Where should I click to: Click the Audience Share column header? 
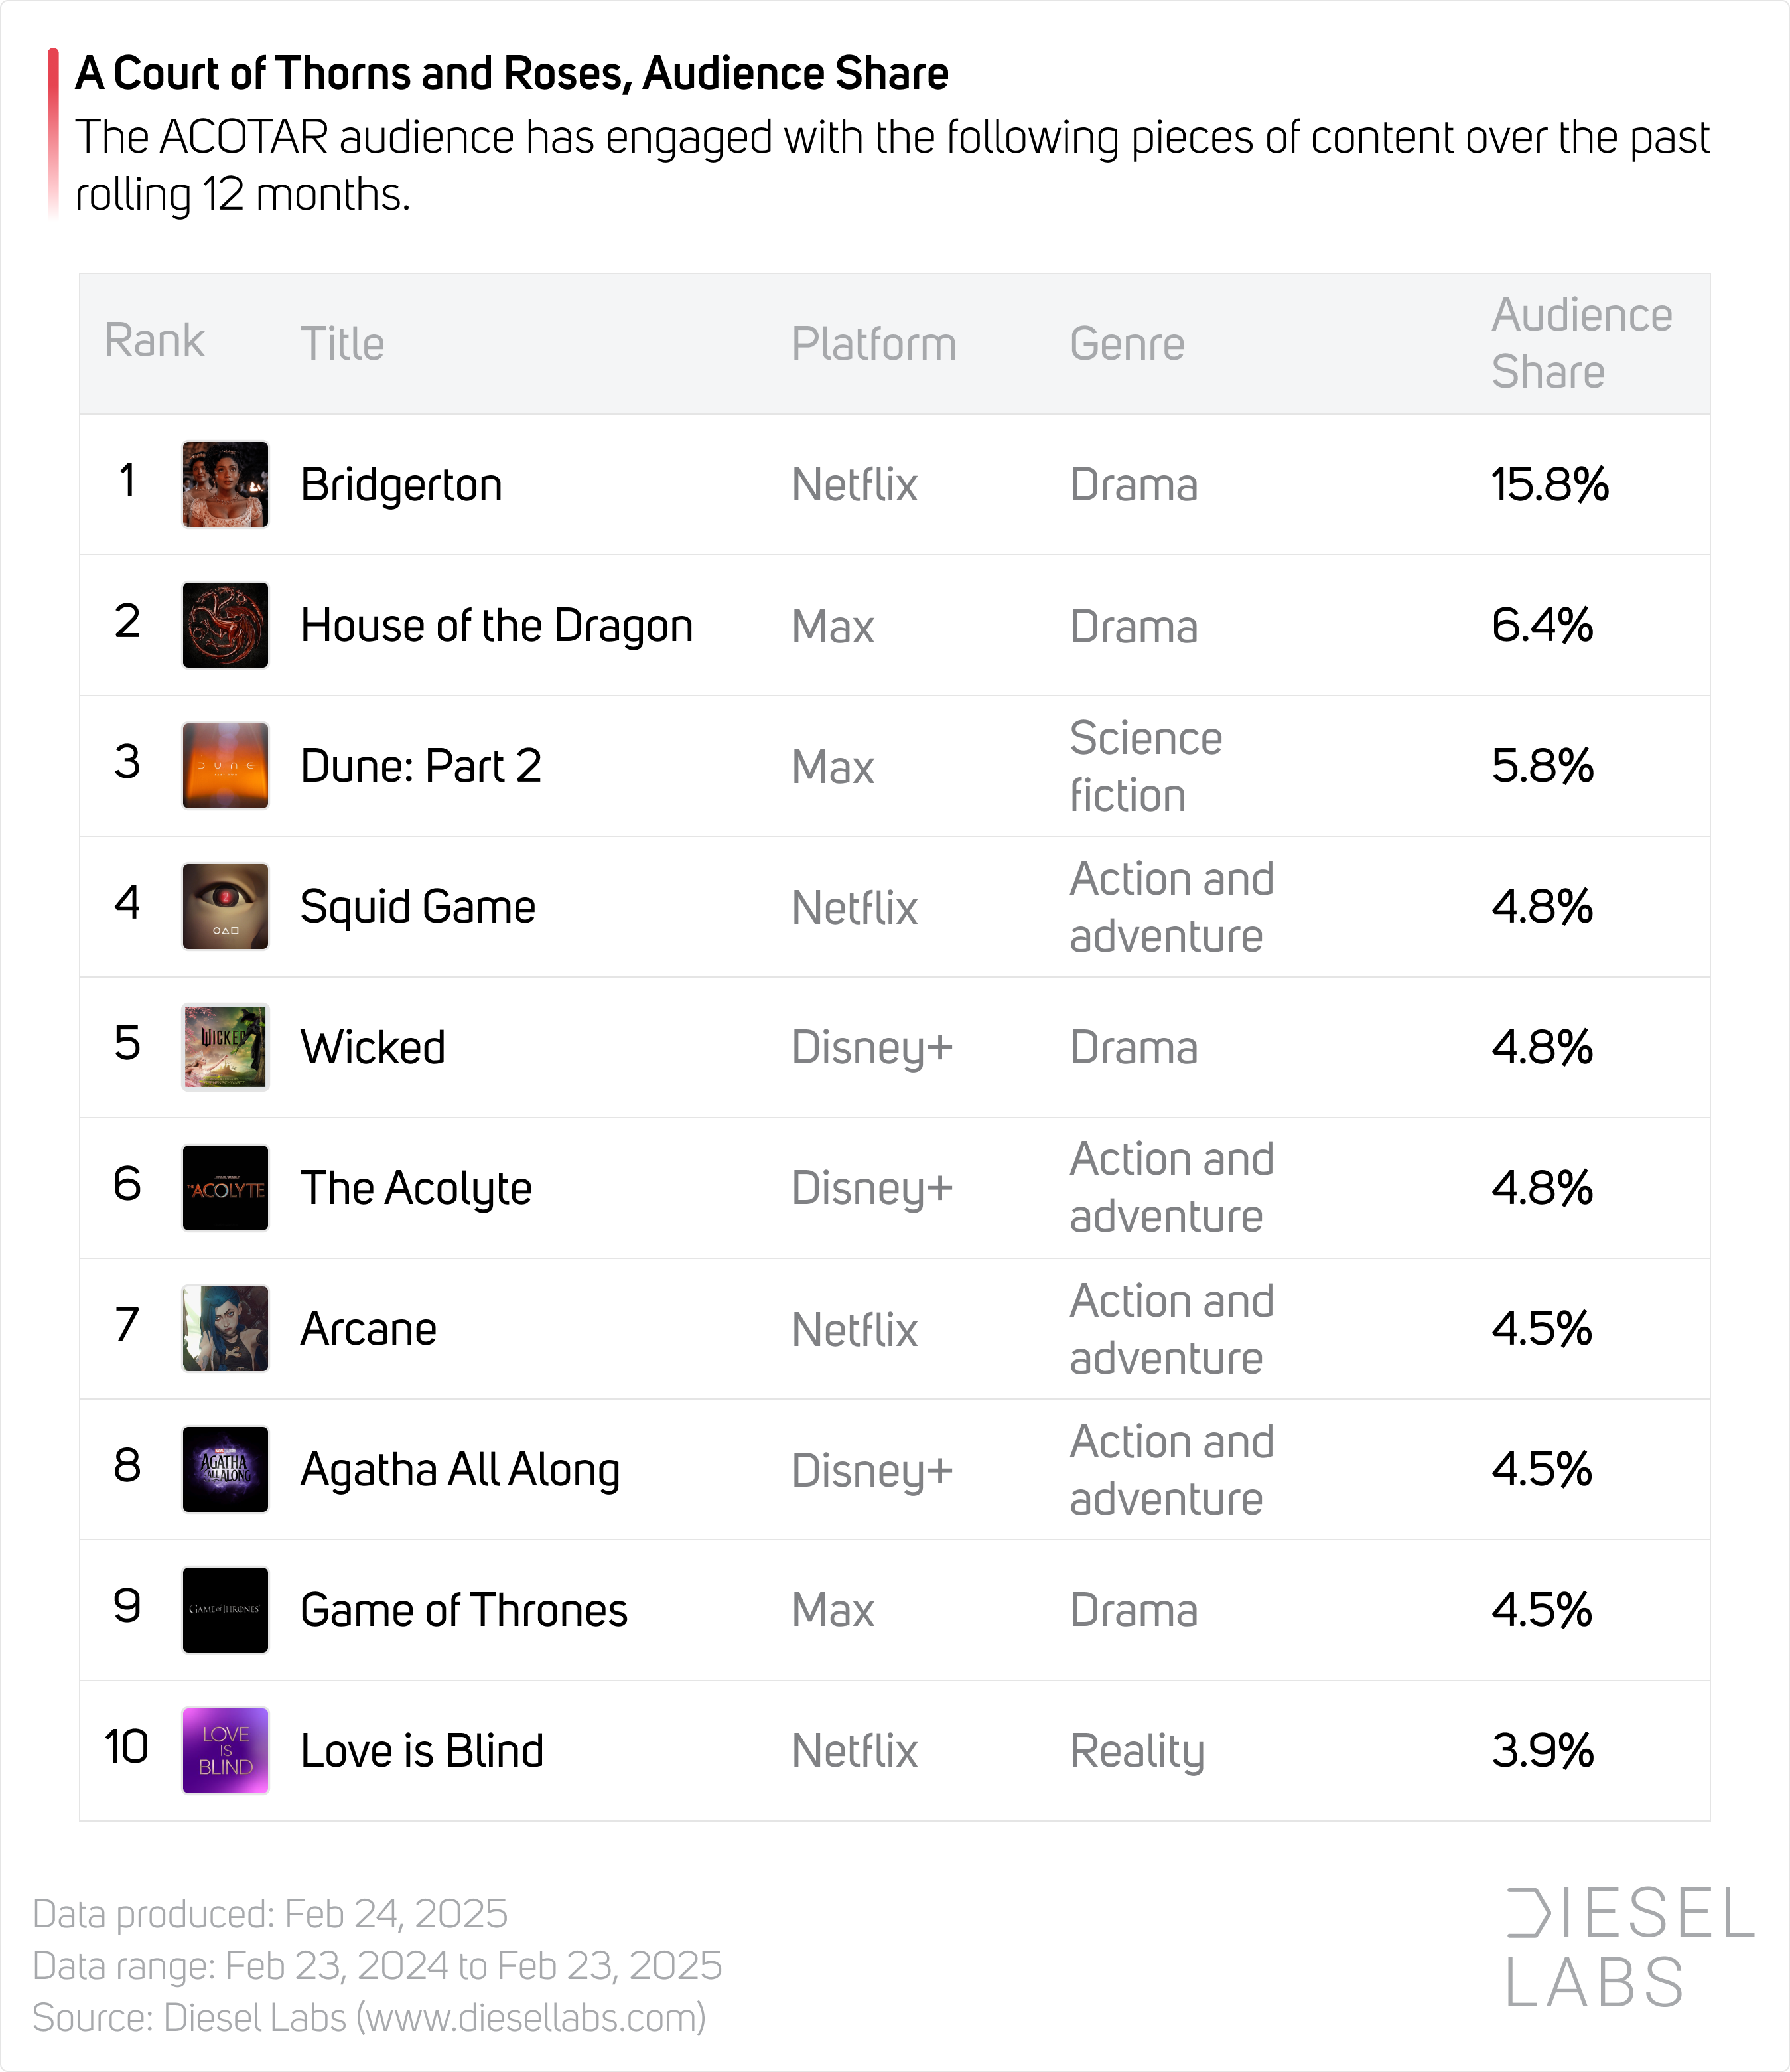coord(1581,343)
